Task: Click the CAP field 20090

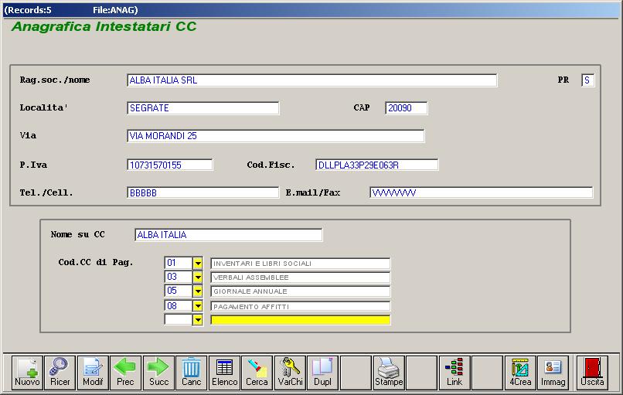Action: click(x=407, y=108)
